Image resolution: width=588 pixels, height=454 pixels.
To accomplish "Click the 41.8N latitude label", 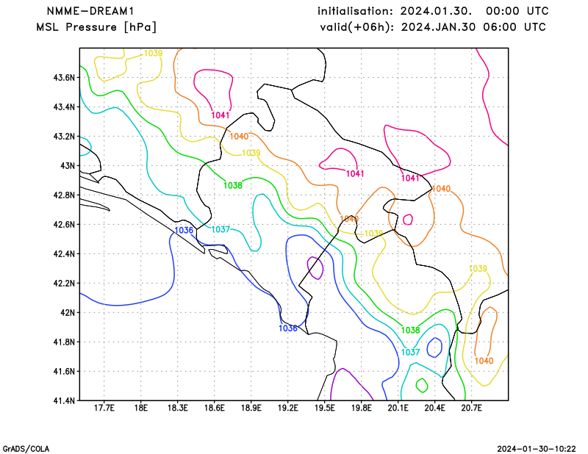I will (64, 342).
